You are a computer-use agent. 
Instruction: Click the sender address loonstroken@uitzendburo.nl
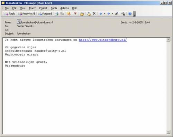point(37,22)
